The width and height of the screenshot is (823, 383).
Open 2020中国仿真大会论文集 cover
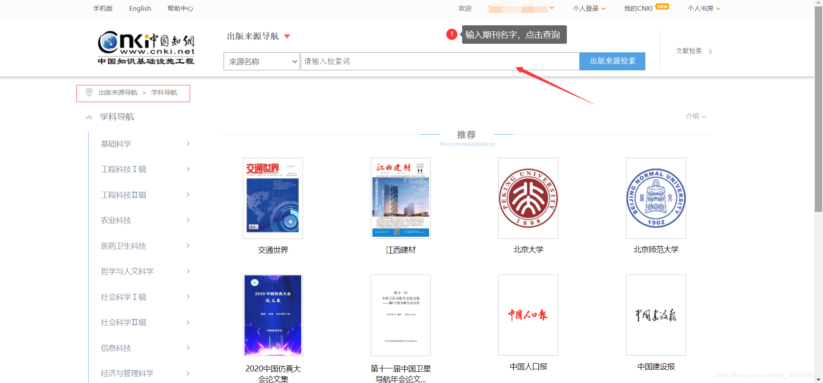click(x=273, y=315)
